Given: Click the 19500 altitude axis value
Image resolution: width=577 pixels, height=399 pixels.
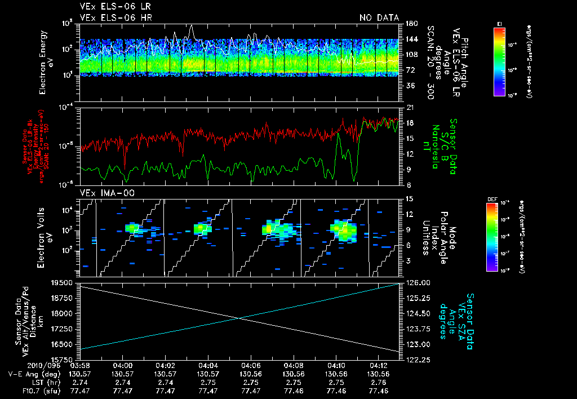Looking at the screenshot, I should click(x=63, y=283).
